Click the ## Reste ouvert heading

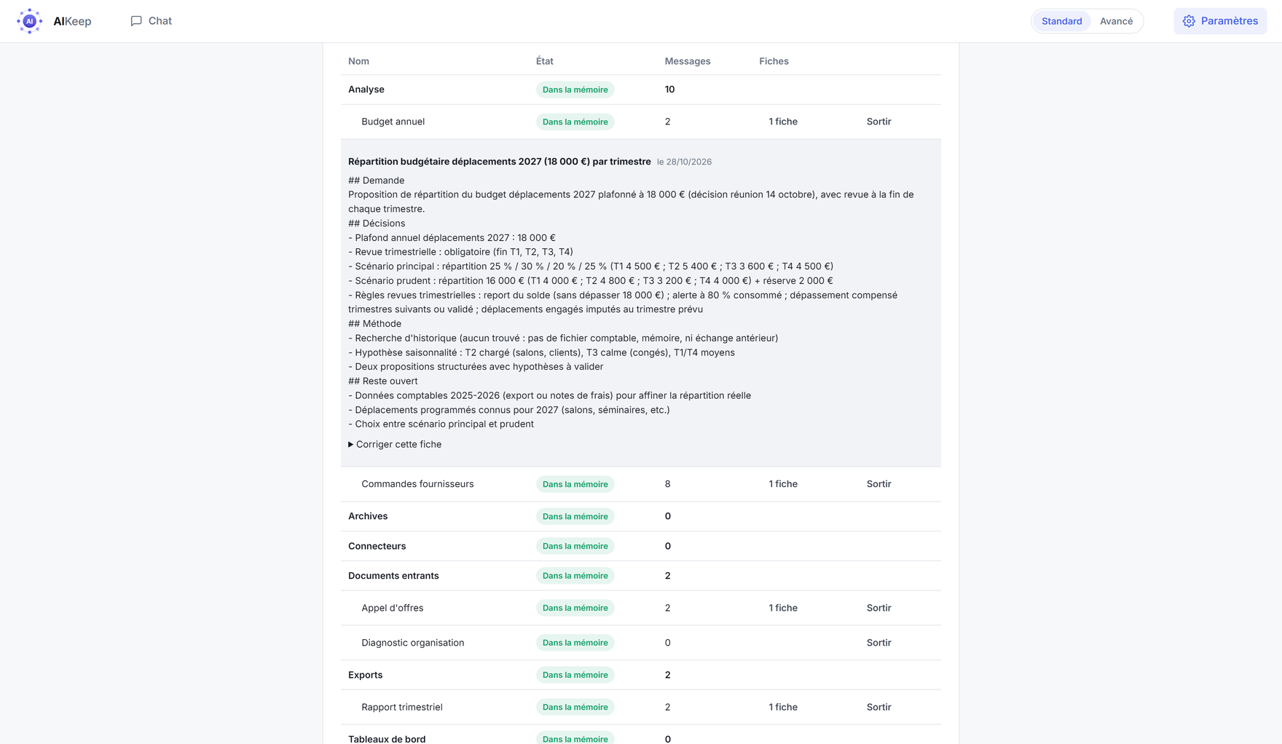(x=382, y=381)
